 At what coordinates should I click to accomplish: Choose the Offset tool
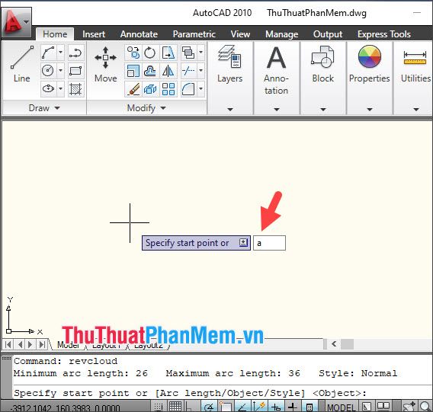tap(150, 71)
